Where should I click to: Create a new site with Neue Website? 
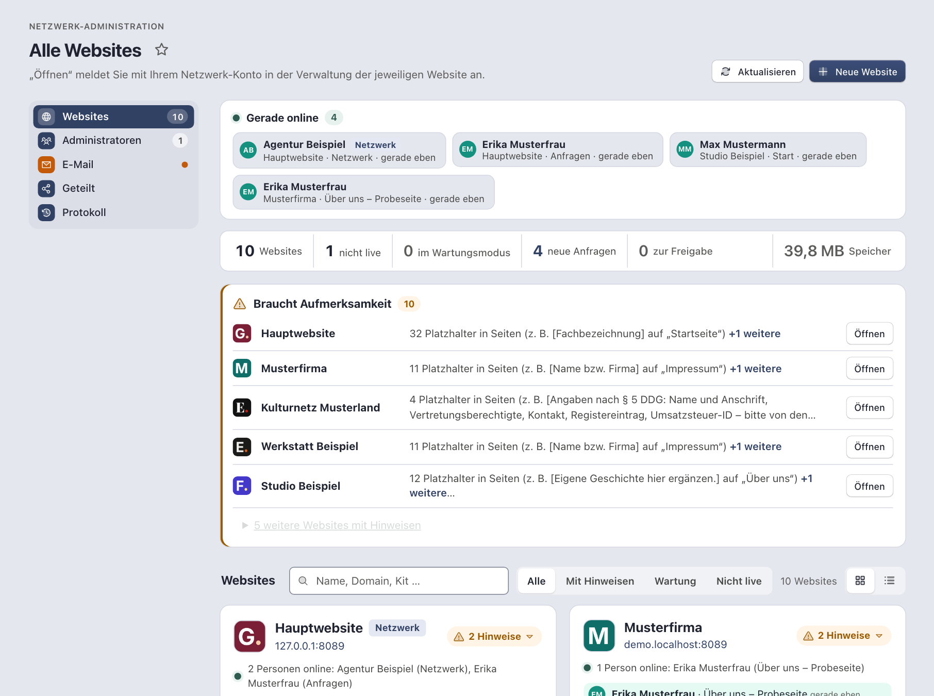click(x=857, y=72)
